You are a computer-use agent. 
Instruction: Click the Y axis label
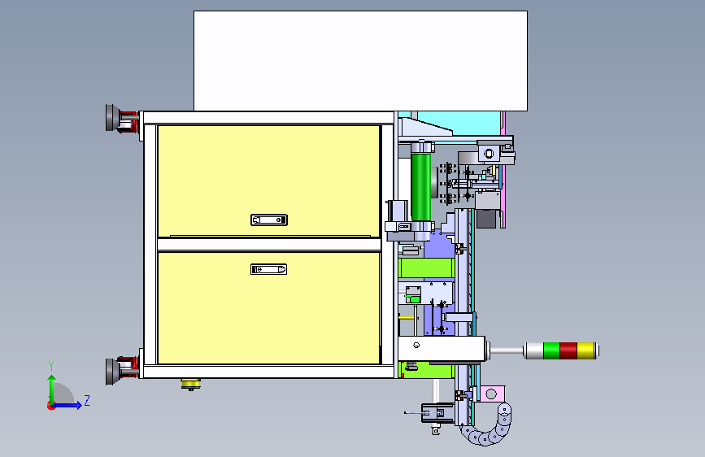point(51,366)
